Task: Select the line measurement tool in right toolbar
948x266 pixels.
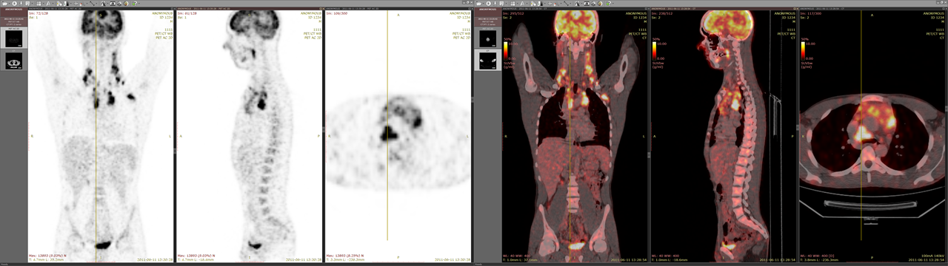Action: pyautogui.click(x=566, y=3)
